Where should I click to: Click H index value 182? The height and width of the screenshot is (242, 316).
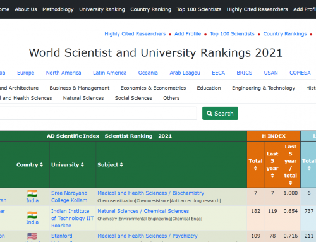[255, 211]
